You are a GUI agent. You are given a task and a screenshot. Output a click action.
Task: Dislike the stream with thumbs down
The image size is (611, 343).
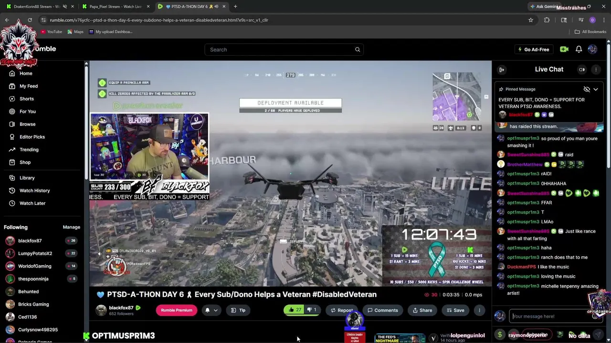point(311,310)
